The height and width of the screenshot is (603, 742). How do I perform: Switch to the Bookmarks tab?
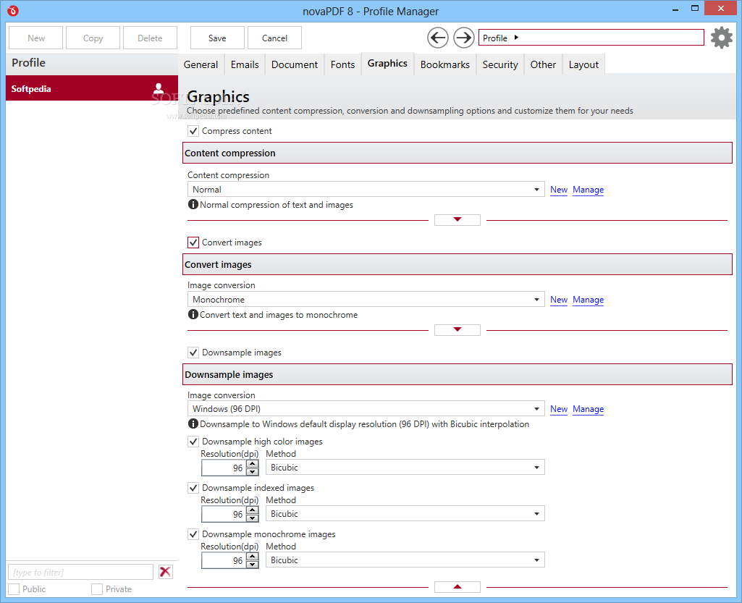444,64
